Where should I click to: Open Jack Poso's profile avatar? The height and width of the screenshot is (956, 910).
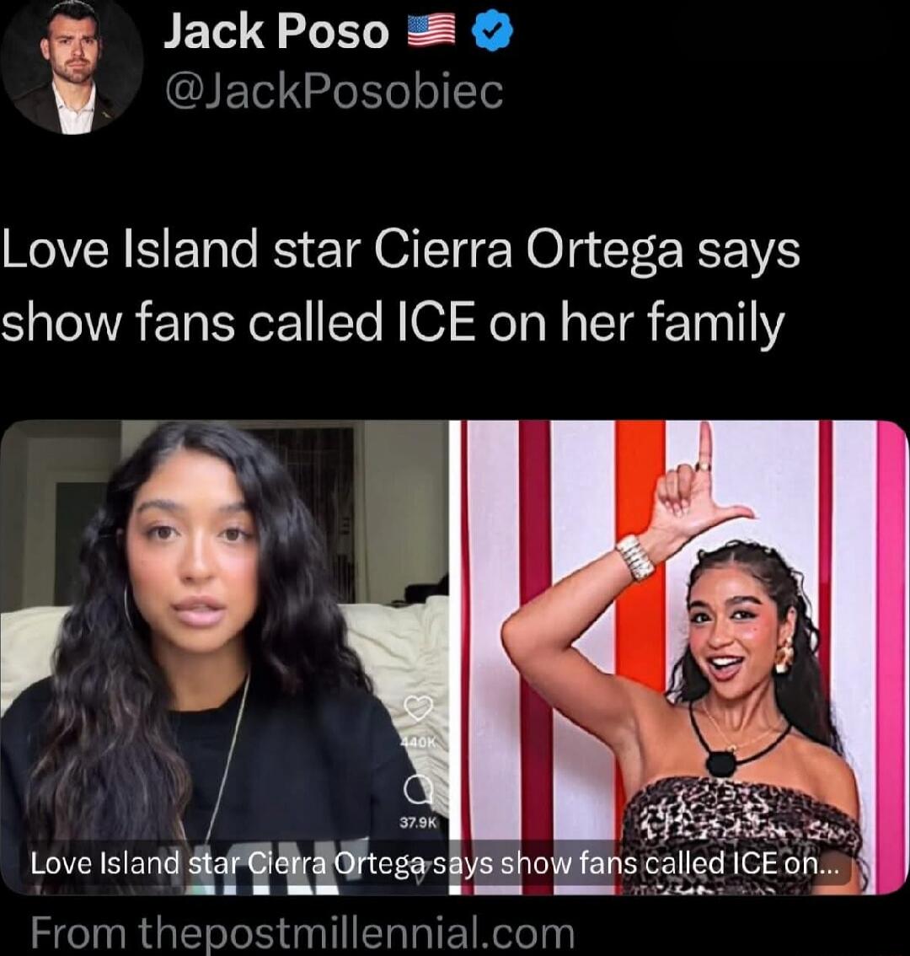coord(72,66)
